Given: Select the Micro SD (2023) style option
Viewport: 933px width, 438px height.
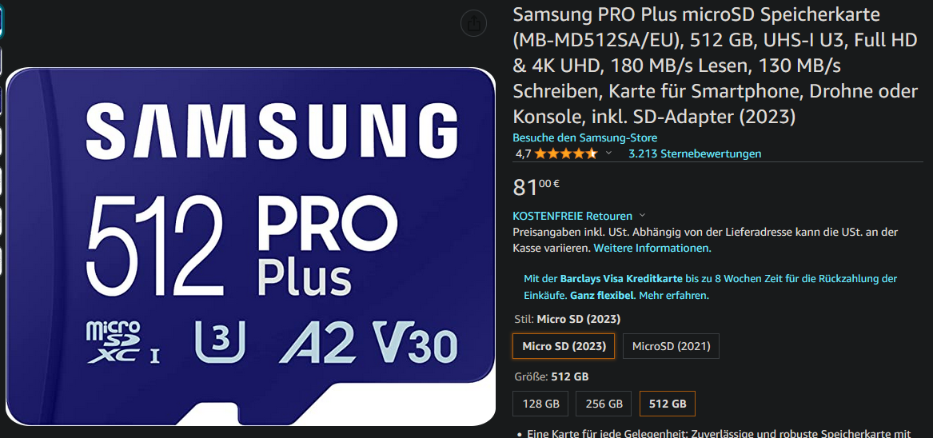Looking at the screenshot, I should (564, 346).
